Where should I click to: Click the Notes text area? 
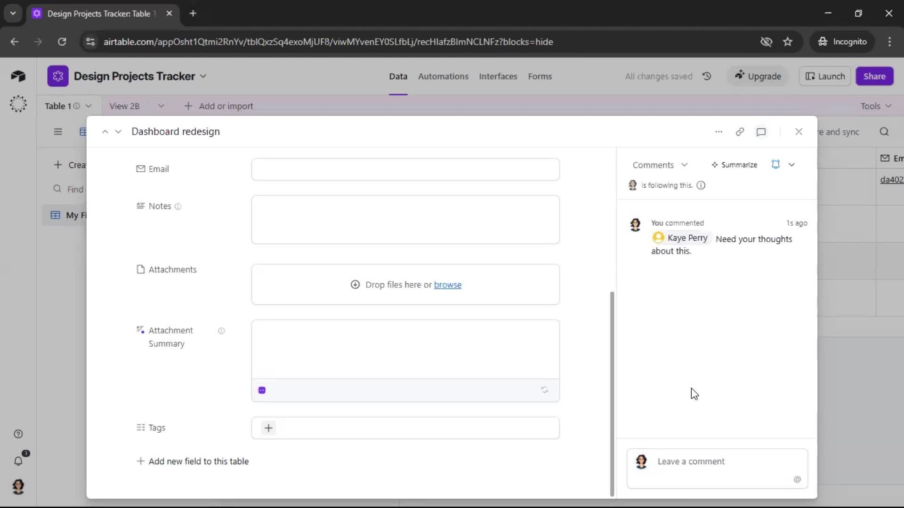405,220
